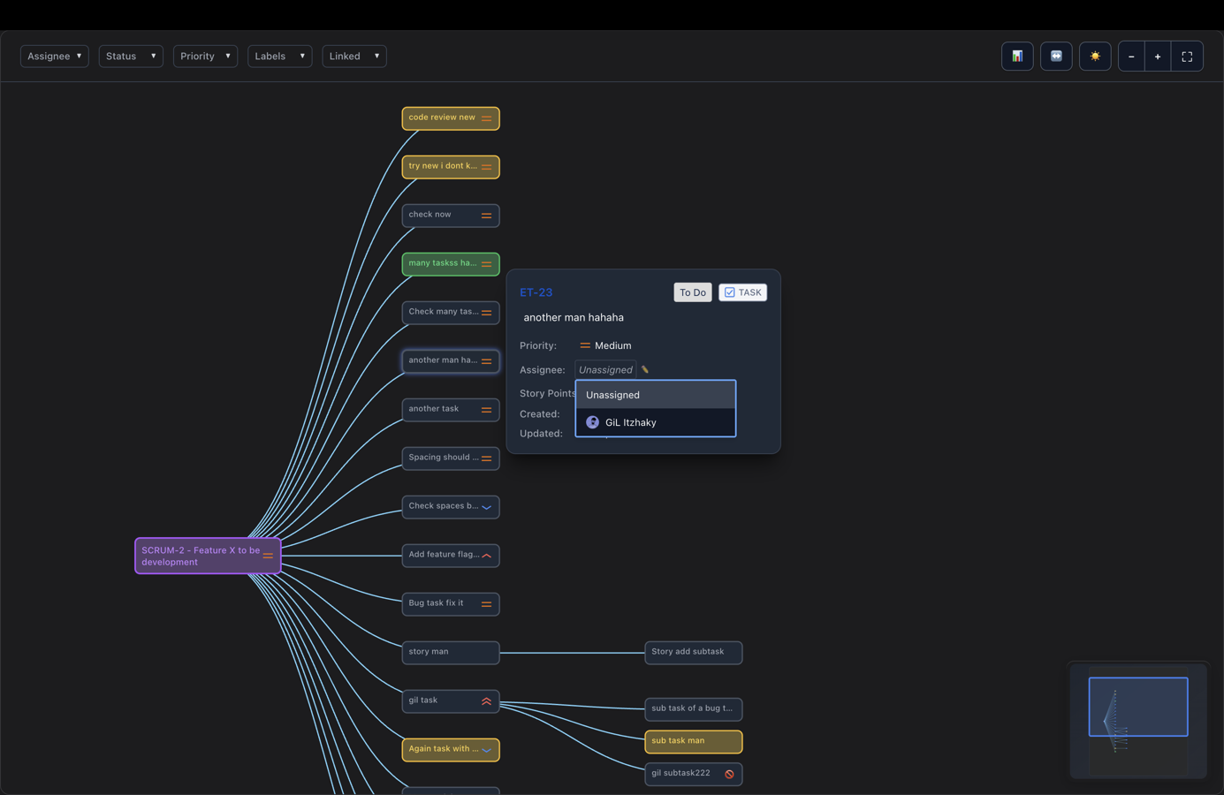Click the medium priority icon on check now
The image size is (1224, 795).
tap(486, 216)
